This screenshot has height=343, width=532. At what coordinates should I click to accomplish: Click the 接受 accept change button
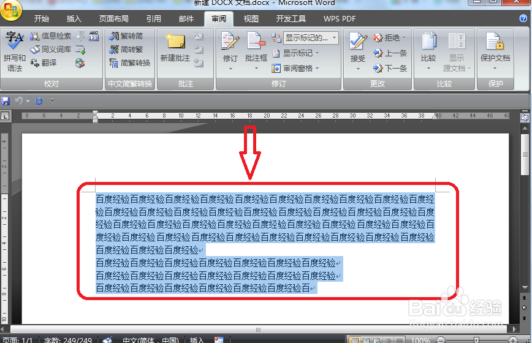click(358, 47)
